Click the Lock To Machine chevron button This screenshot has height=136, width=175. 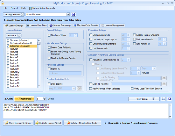tap(164, 84)
